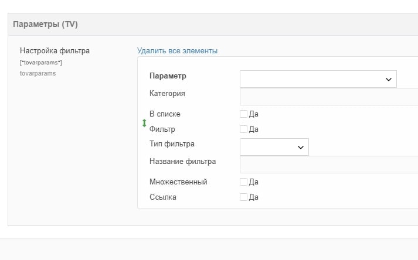This screenshot has height=260, width=418.
Task: Toggle the 'Ссылка' Да checkbox
Action: pos(243,197)
